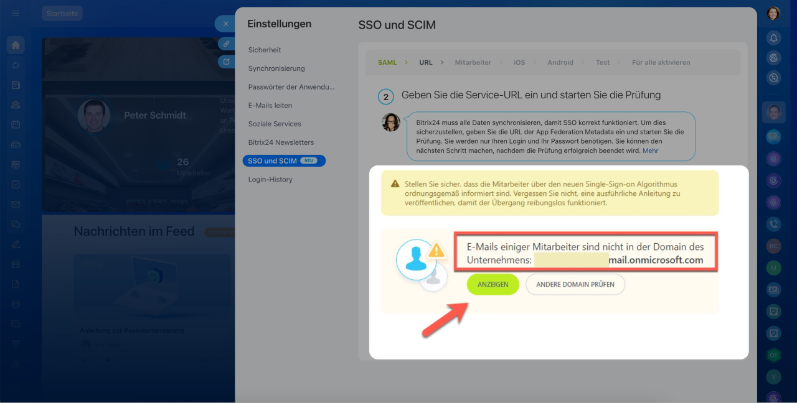Click the assistant avatar beside the hint bubble

tap(391, 122)
